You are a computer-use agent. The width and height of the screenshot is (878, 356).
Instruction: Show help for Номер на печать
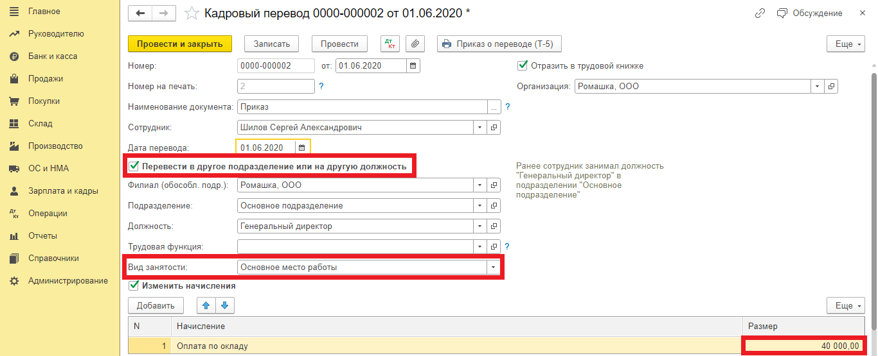[x=321, y=86]
